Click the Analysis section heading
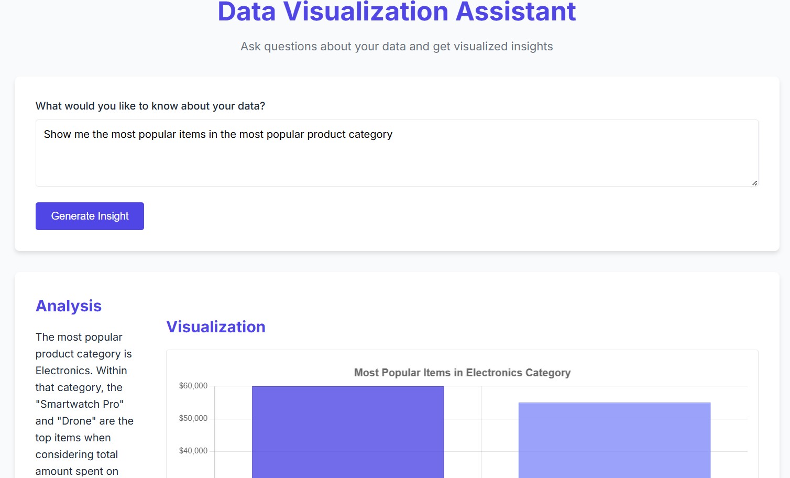790x478 pixels. click(68, 306)
